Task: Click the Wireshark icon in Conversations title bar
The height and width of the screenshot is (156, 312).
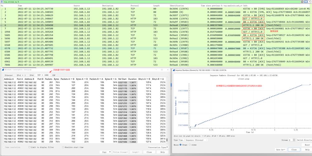Action: click(x=2, y=70)
